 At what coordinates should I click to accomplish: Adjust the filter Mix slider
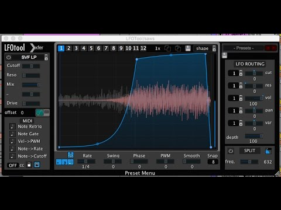click(31, 85)
